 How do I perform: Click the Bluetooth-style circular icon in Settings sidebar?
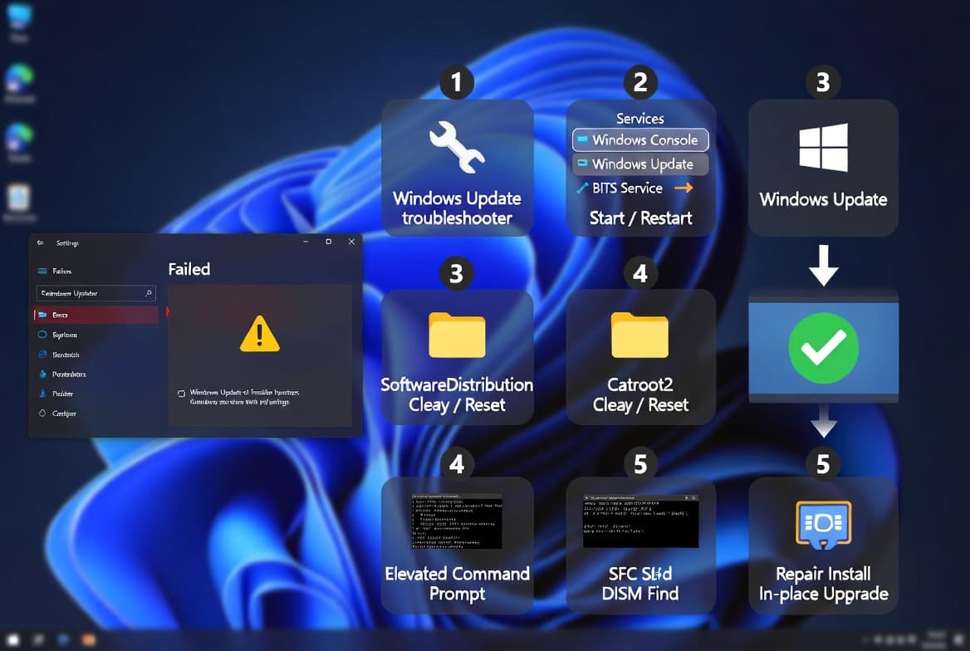coord(42,355)
